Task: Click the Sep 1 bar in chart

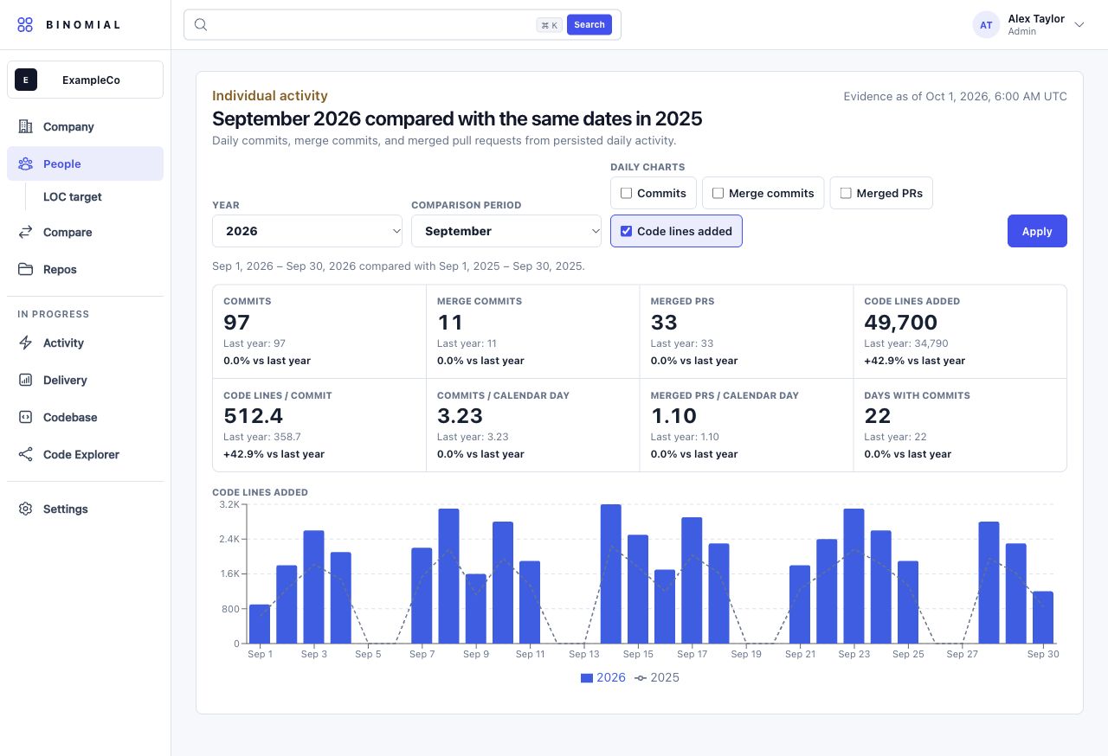Action: pos(260,624)
